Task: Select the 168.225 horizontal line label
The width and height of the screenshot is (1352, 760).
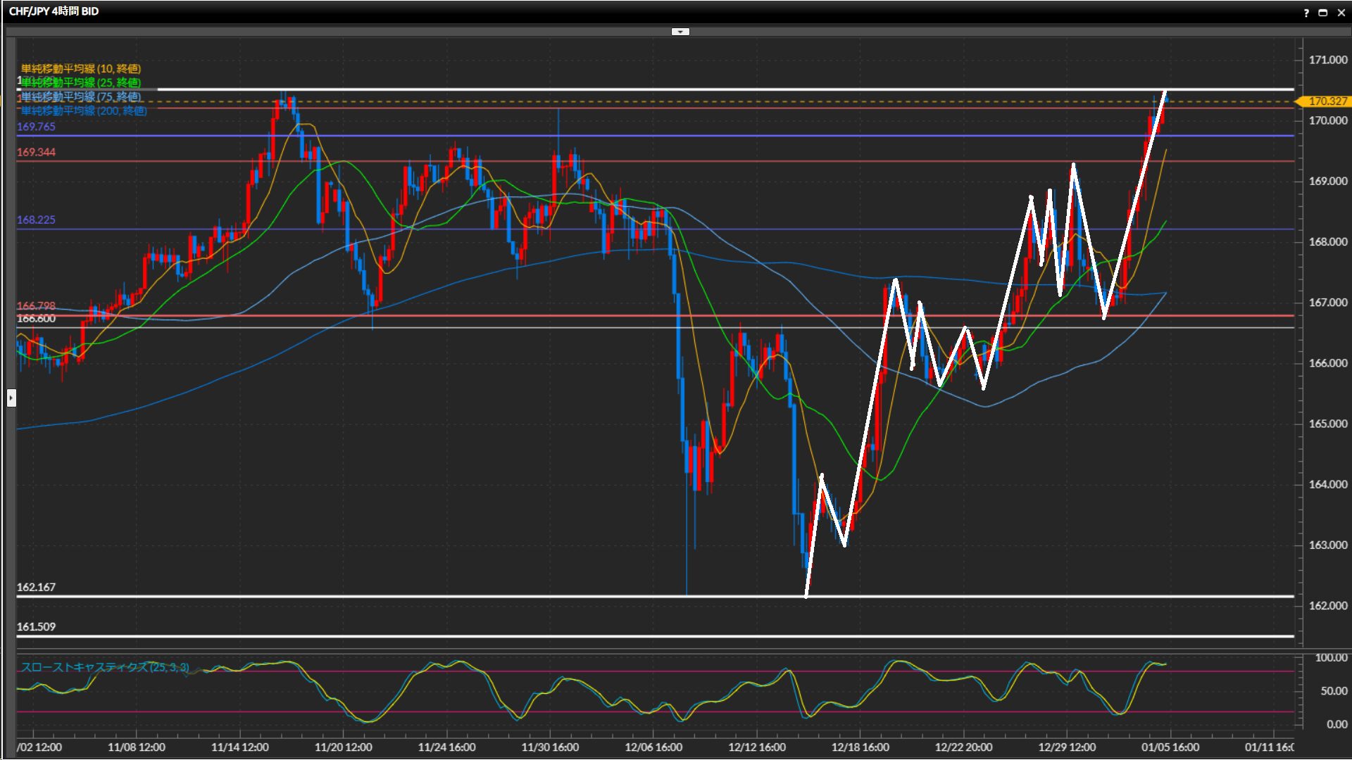Action: (x=36, y=220)
